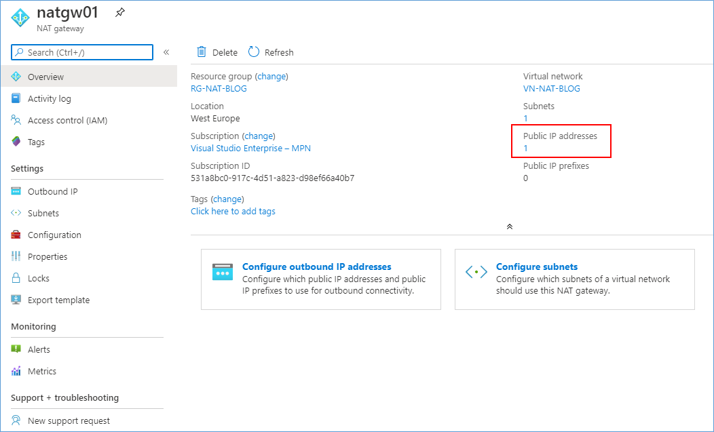Open Activity log from the left menu
Screen dimensions: 714x432
tap(49, 99)
